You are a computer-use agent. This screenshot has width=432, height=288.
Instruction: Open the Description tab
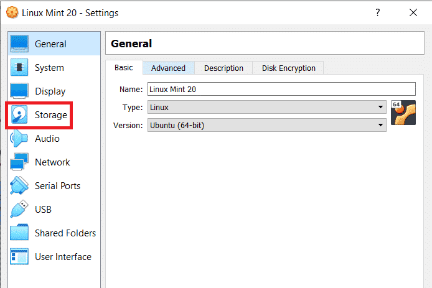coord(223,68)
